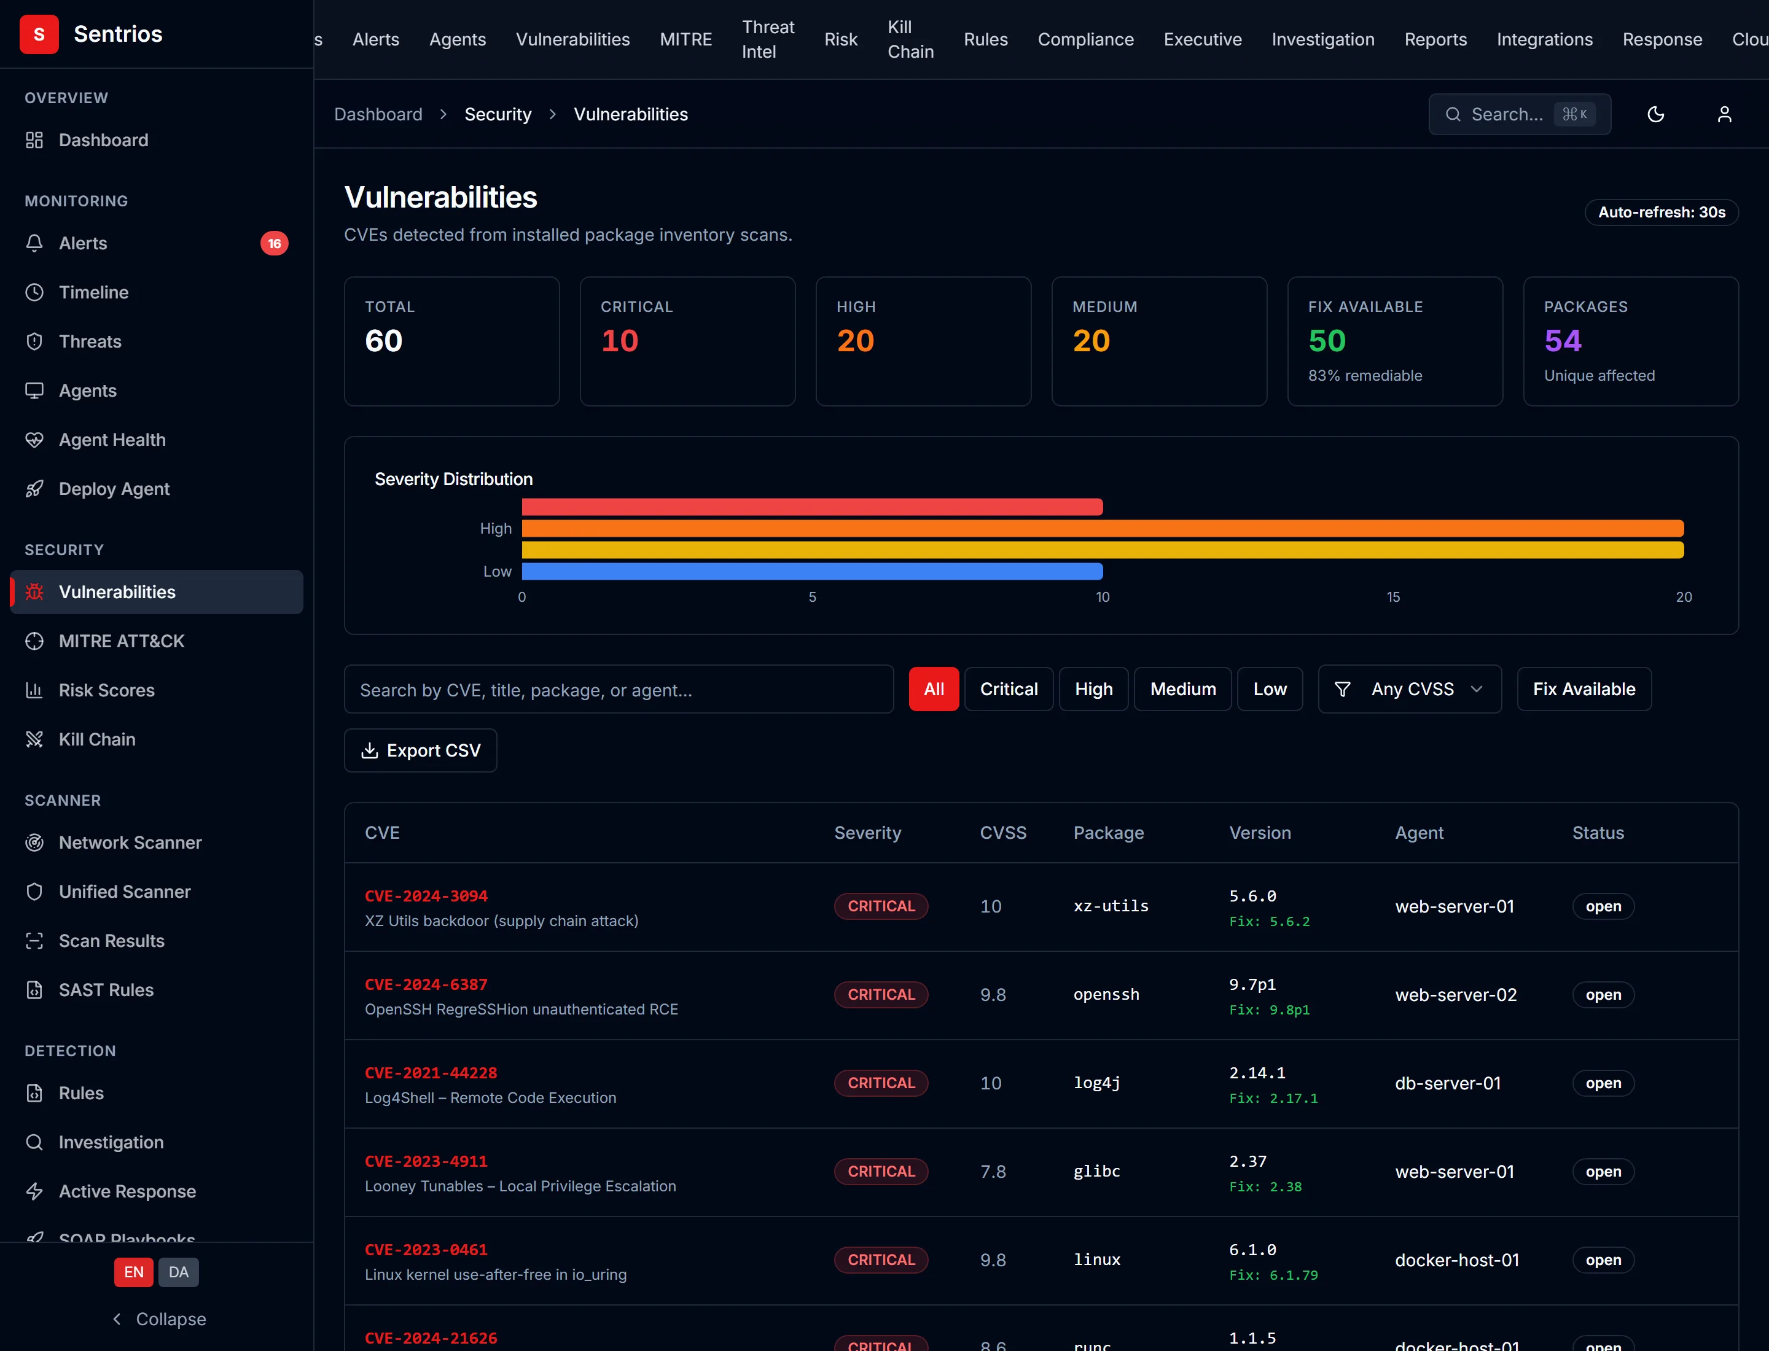This screenshot has width=1769, height=1351.
Task: Click the yellow Medium severity bar
Action: point(1102,550)
